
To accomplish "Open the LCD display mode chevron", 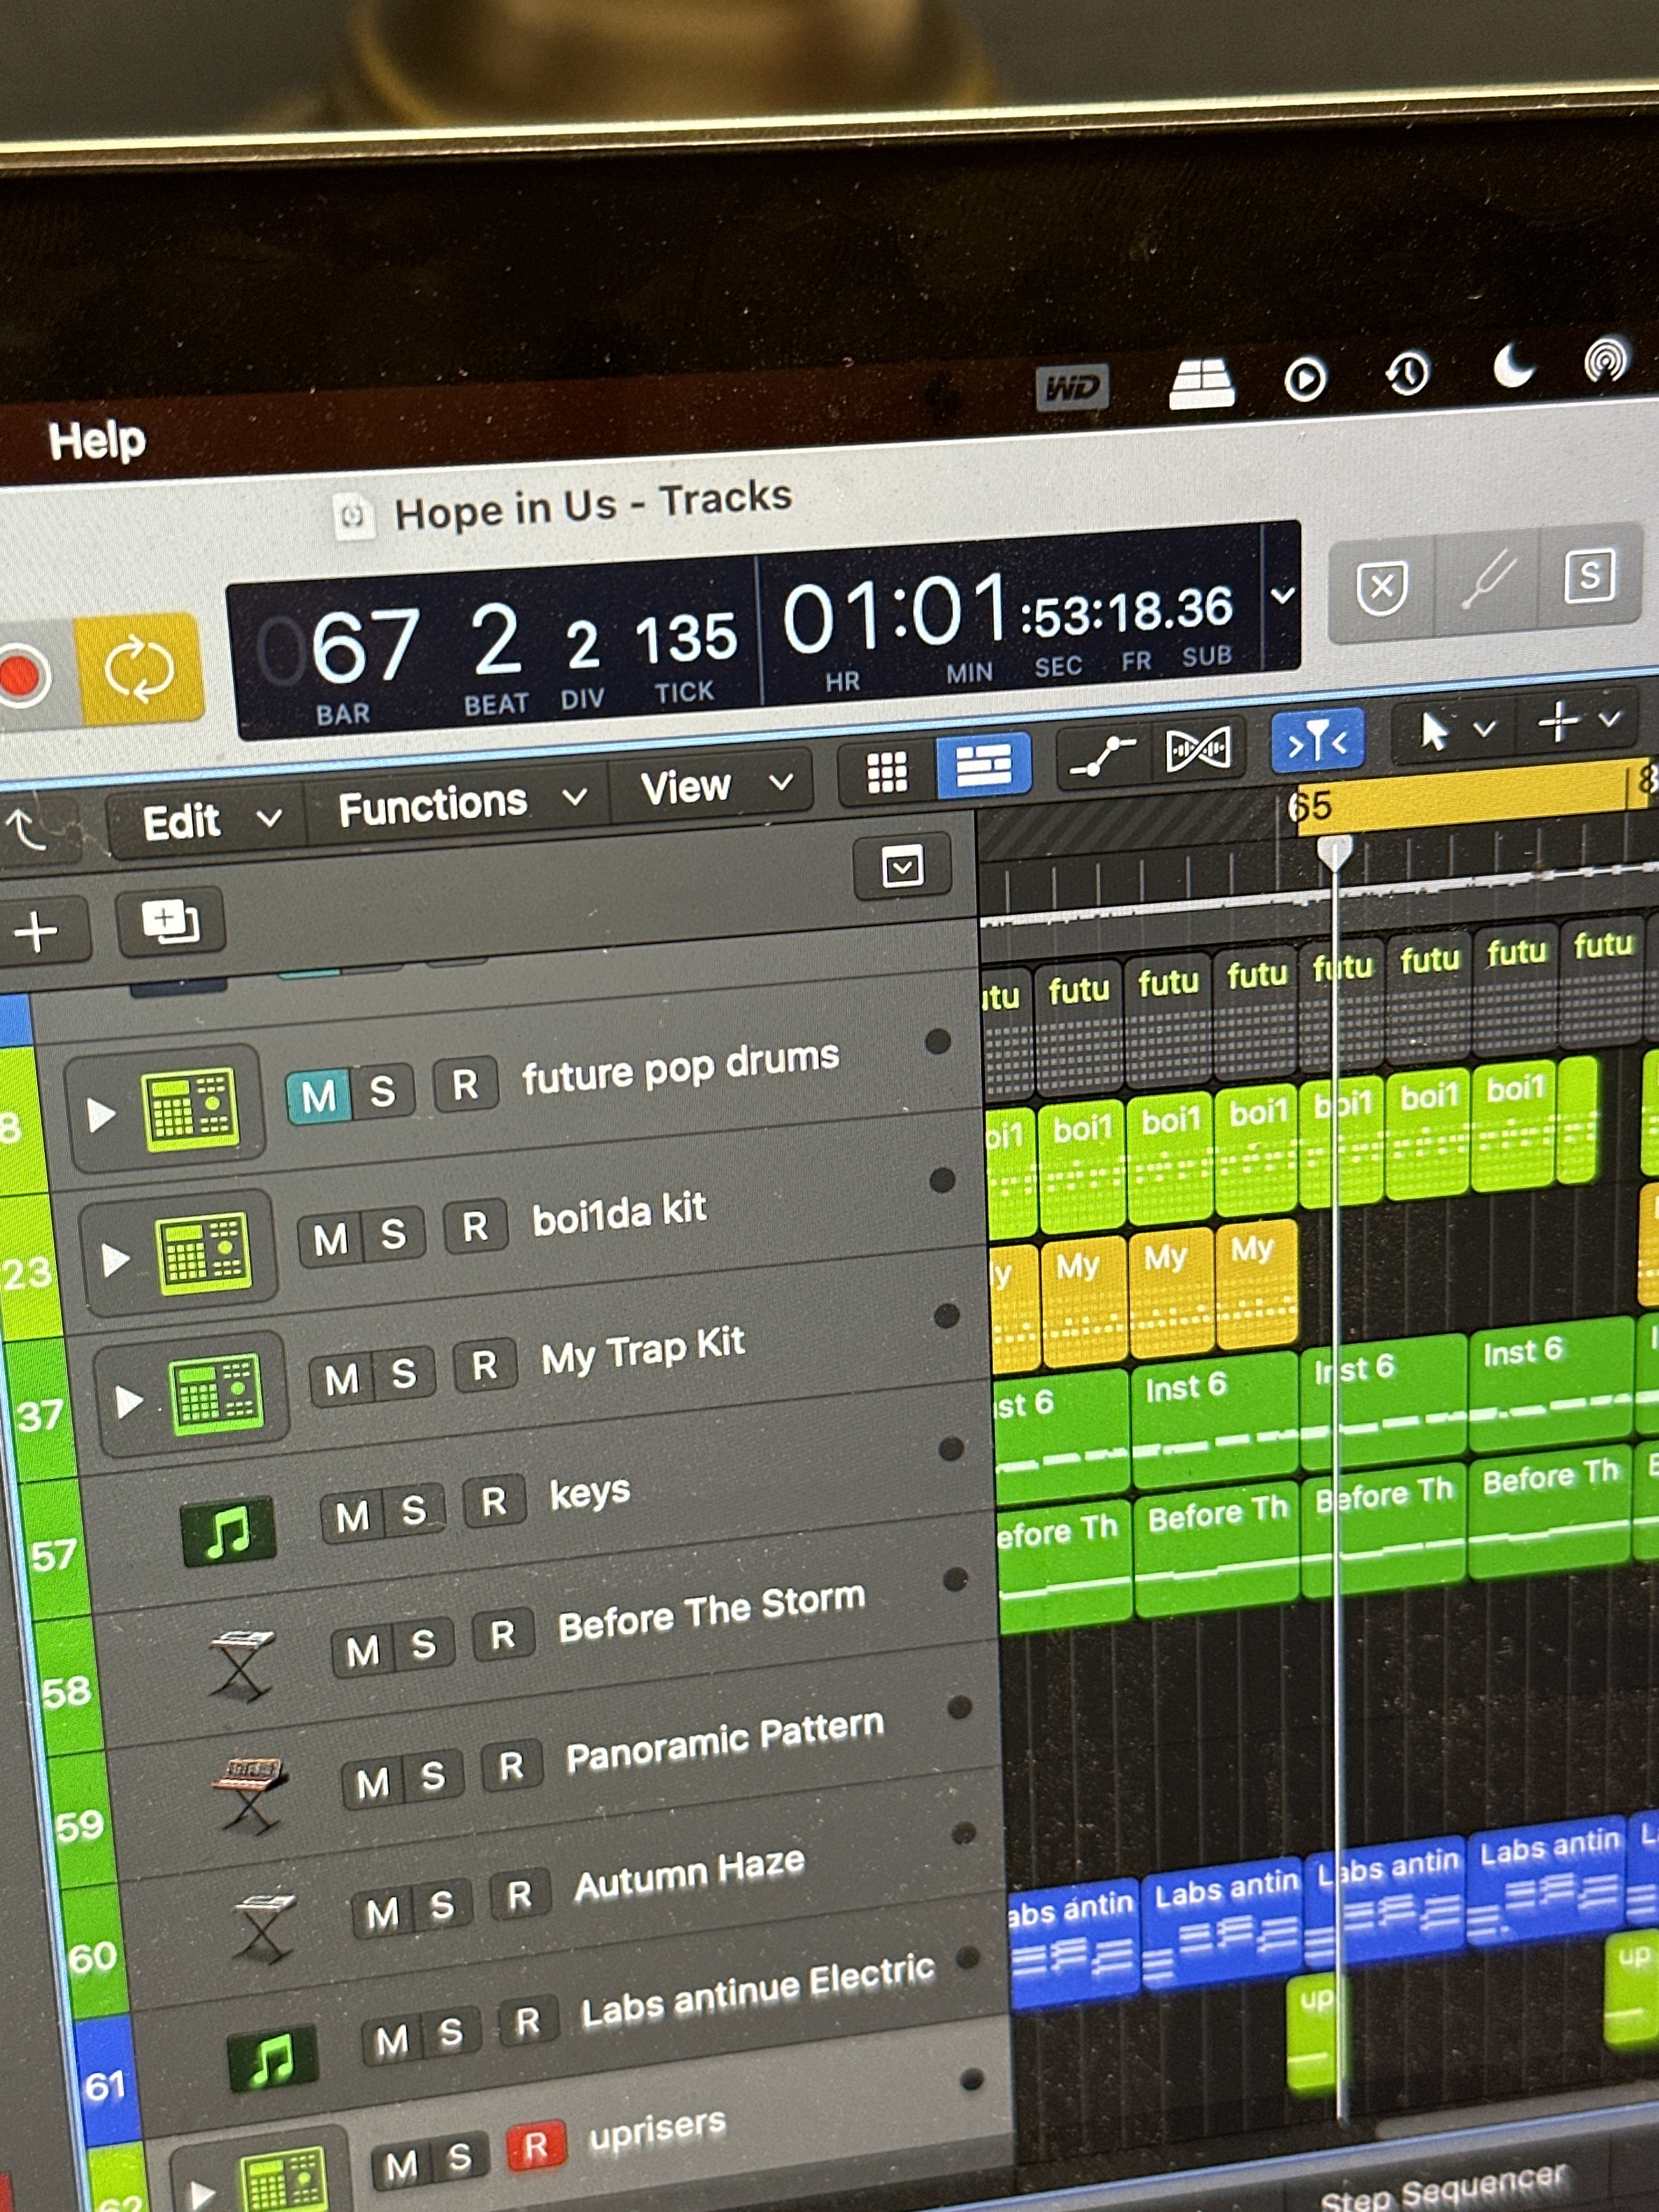I will click(x=1282, y=596).
